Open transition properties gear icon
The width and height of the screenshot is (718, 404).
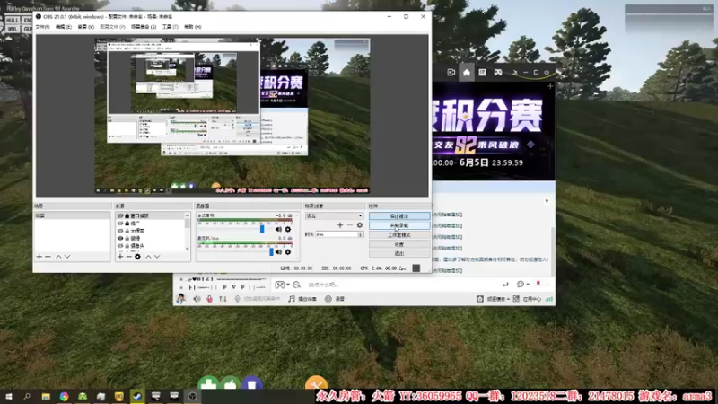(360, 225)
